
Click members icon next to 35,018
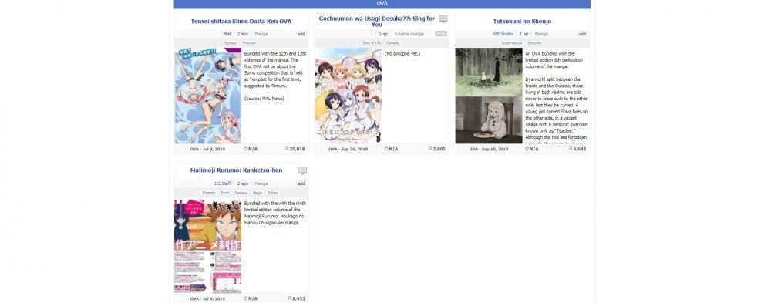click(x=287, y=149)
